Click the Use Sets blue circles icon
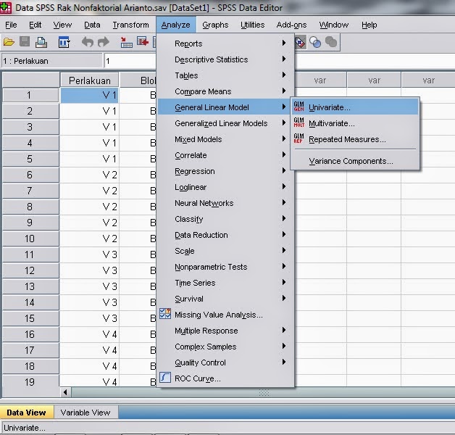This screenshot has width=455, height=435. coord(315,42)
